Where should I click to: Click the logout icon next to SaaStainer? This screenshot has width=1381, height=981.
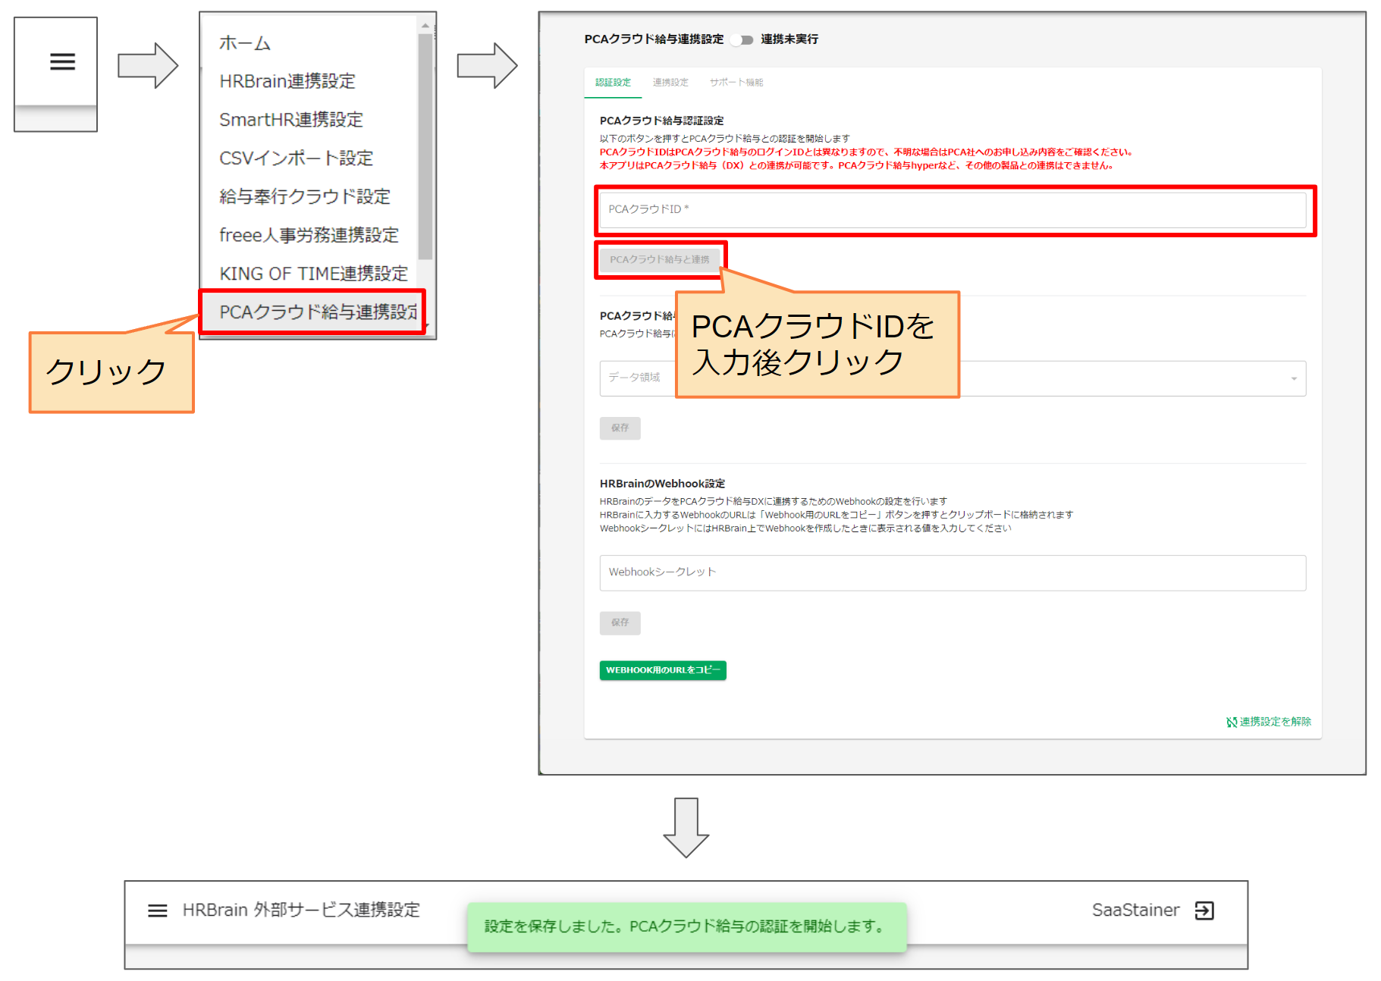pyautogui.click(x=1204, y=910)
